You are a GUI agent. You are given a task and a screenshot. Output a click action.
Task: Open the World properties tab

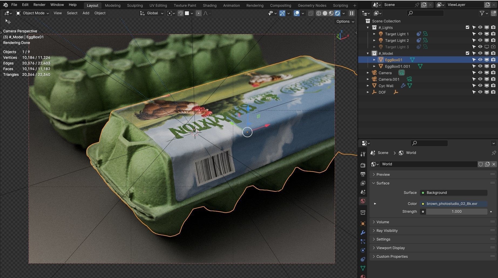click(363, 201)
